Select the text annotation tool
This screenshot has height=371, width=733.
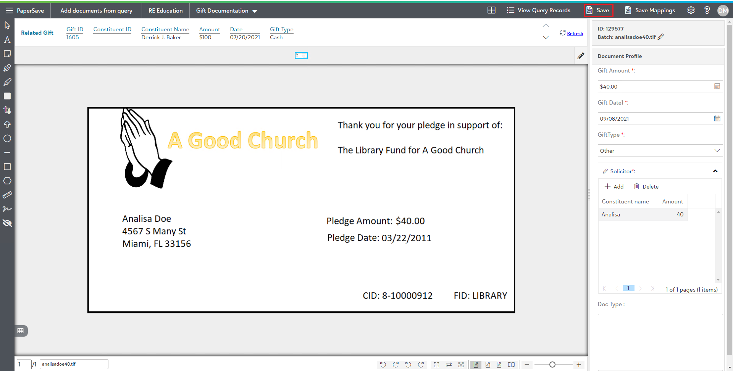click(x=7, y=40)
